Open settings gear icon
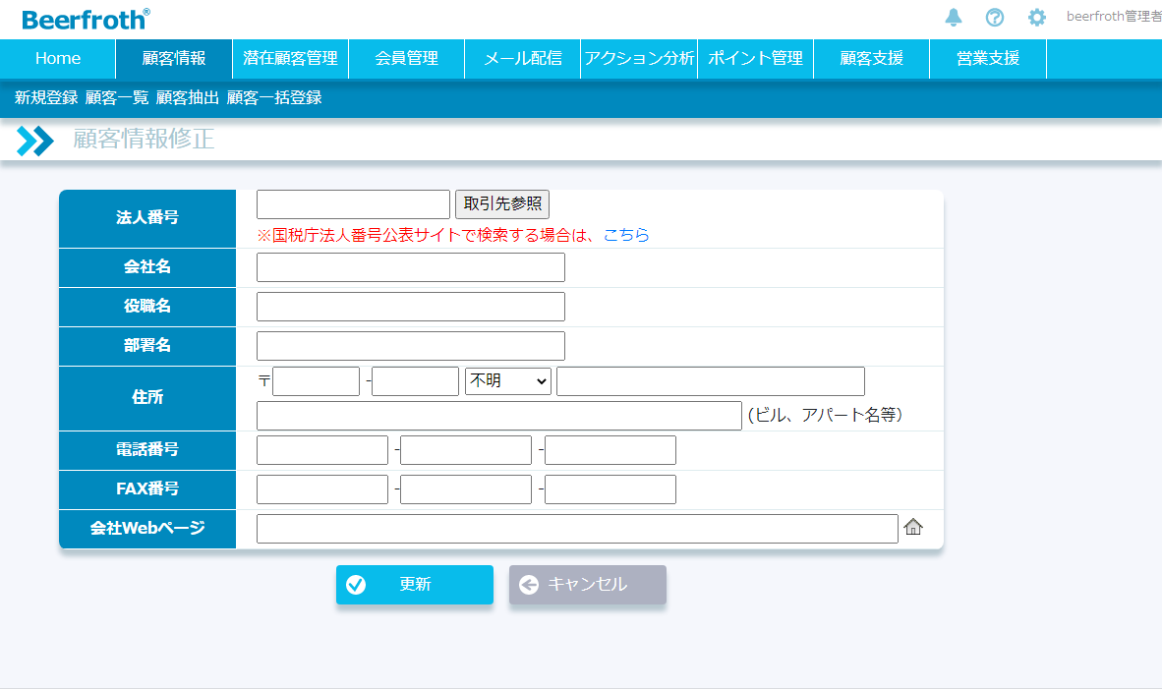 tap(1036, 18)
